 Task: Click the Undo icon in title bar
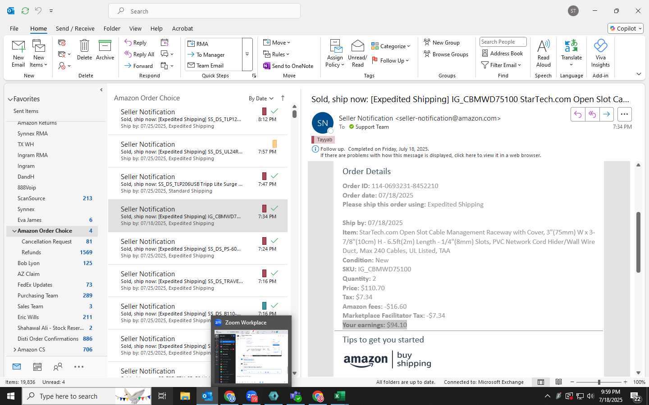coord(38,11)
